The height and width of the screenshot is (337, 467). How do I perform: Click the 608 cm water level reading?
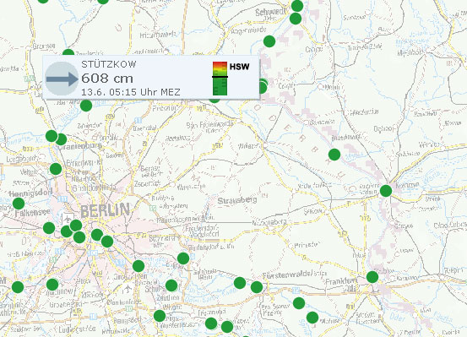tap(107, 79)
